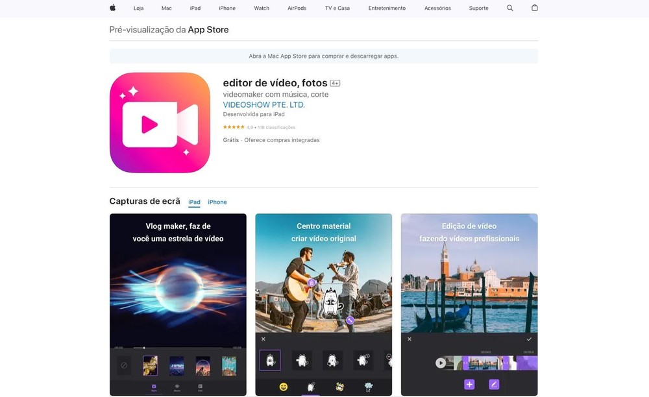649x397 pixels.
Task: Switch to the iPhone screenshots tab
Action: point(217,202)
